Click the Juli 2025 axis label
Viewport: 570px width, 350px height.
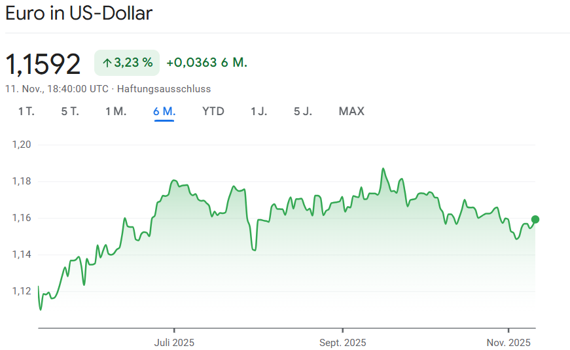click(x=174, y=343)
